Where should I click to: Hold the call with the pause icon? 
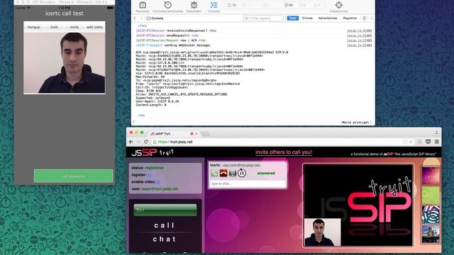(x=242, y=173)
